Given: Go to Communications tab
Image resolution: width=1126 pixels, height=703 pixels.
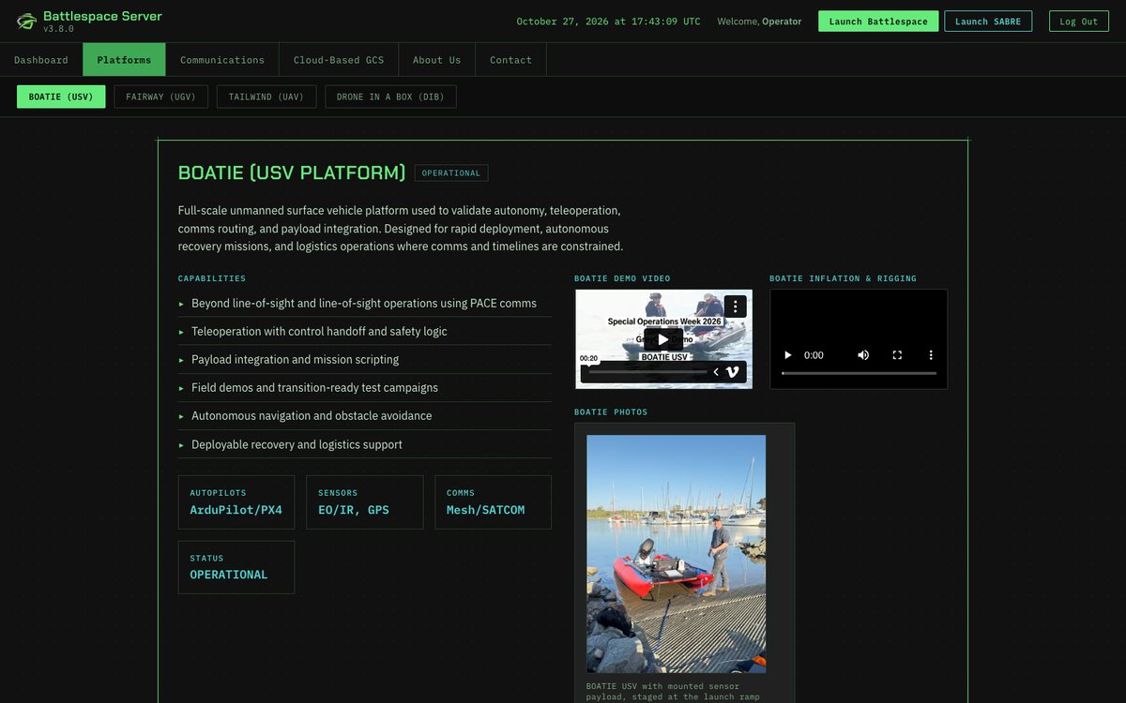Looking at the screenshot, I should (x=222, y=60).
